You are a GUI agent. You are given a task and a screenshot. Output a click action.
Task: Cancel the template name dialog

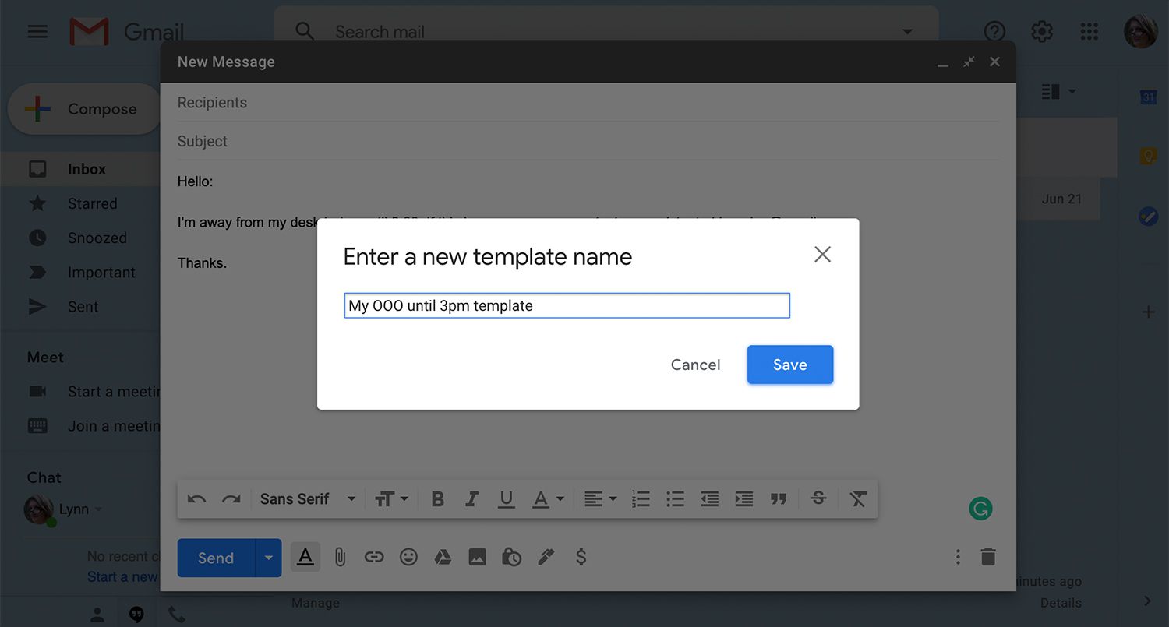695,365
